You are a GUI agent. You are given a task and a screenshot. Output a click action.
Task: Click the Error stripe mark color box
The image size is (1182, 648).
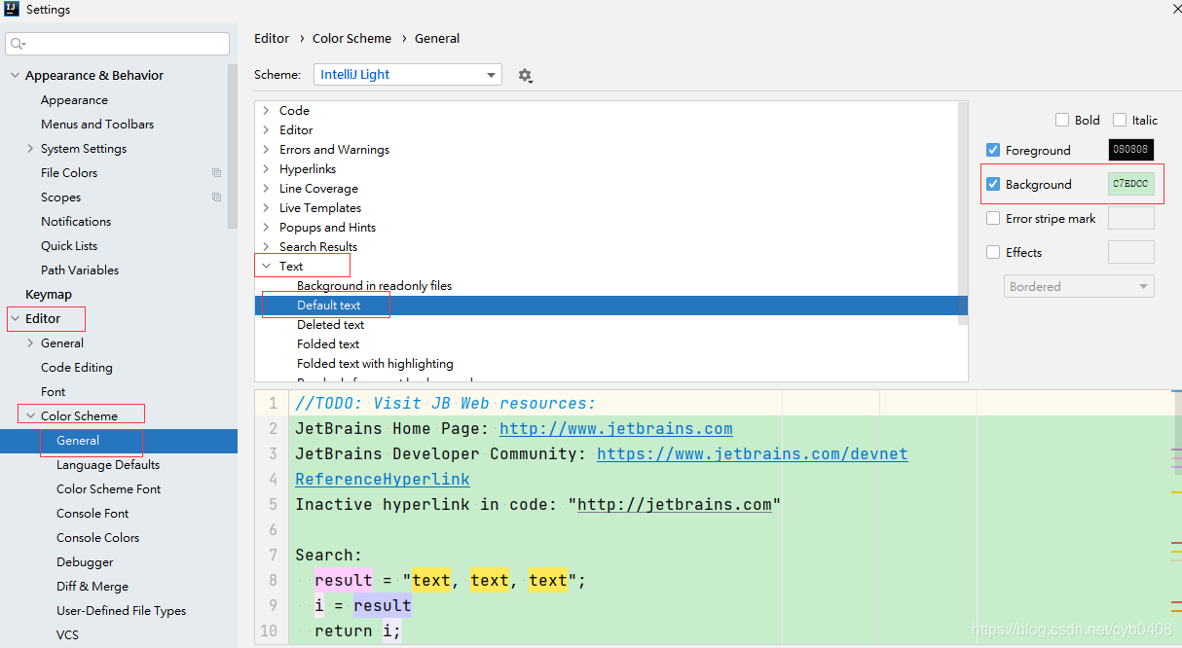coord(1131,218)
